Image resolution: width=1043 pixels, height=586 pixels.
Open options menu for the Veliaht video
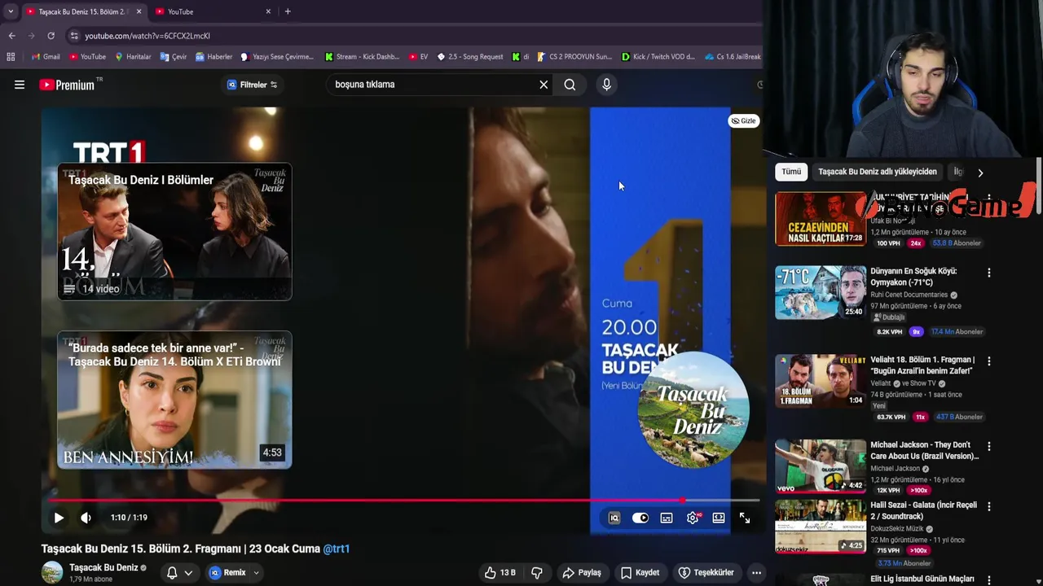pos(989,361)
